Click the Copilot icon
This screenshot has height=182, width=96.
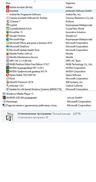[x=8, y=25]
